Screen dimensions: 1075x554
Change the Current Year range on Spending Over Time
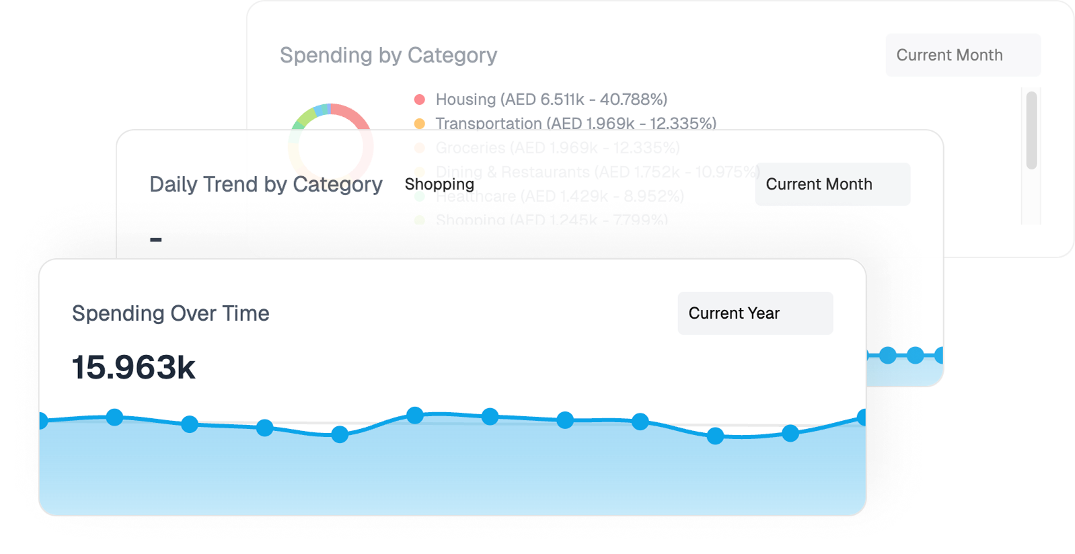tap(755, 313)
